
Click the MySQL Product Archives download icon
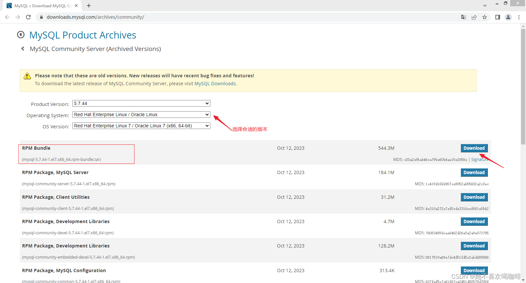pyautogui.click(x=21, y=35)
